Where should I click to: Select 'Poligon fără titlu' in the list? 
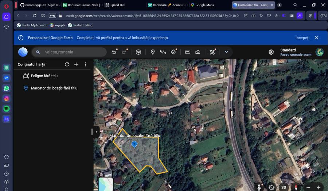[x=44, y=76]
